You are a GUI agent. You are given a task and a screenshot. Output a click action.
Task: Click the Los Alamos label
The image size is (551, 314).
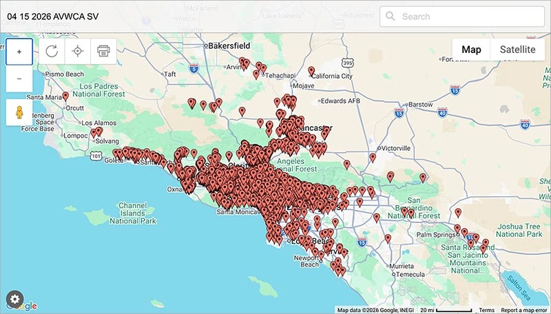(98, 123)
